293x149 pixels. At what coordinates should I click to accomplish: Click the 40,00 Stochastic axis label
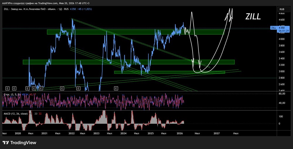click(x=282, y=103)
